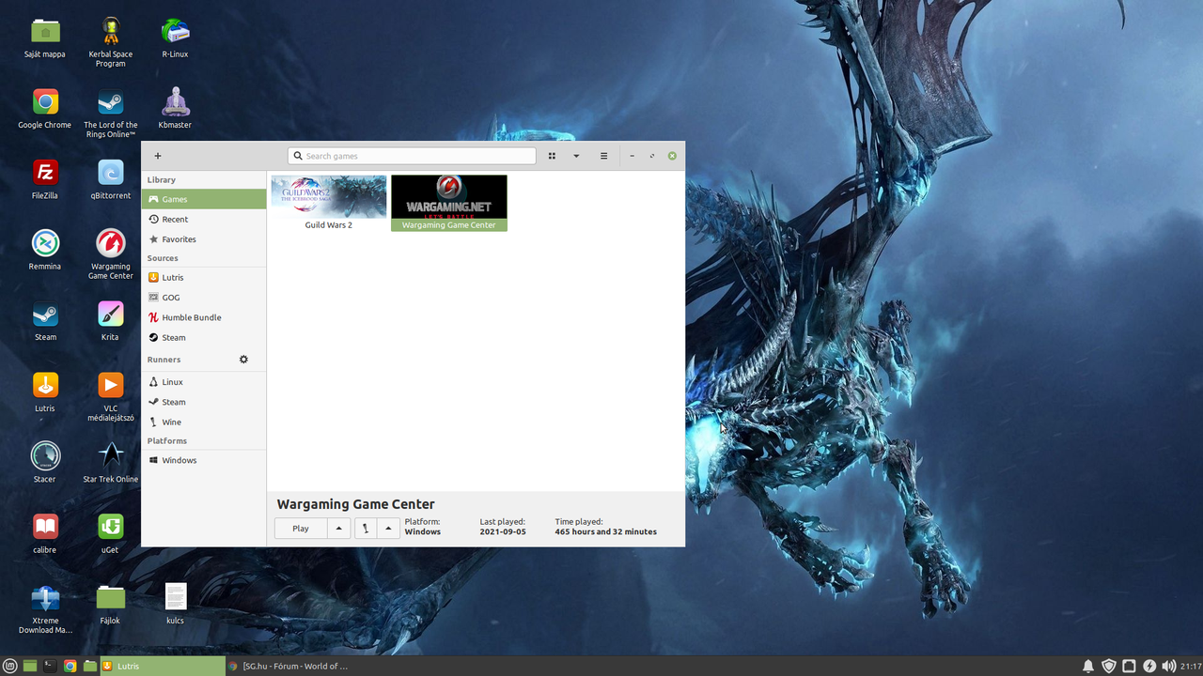Select the Linux runner
The image size is (1203, 676).
click(204, 382)
